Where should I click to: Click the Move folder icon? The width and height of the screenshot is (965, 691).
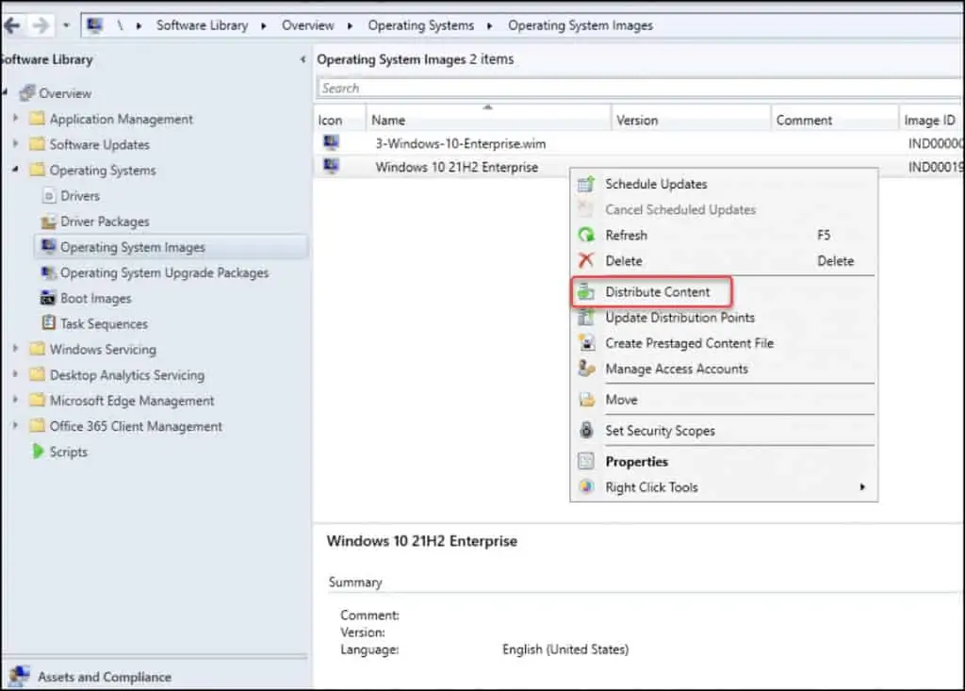(x=586, y=400)
